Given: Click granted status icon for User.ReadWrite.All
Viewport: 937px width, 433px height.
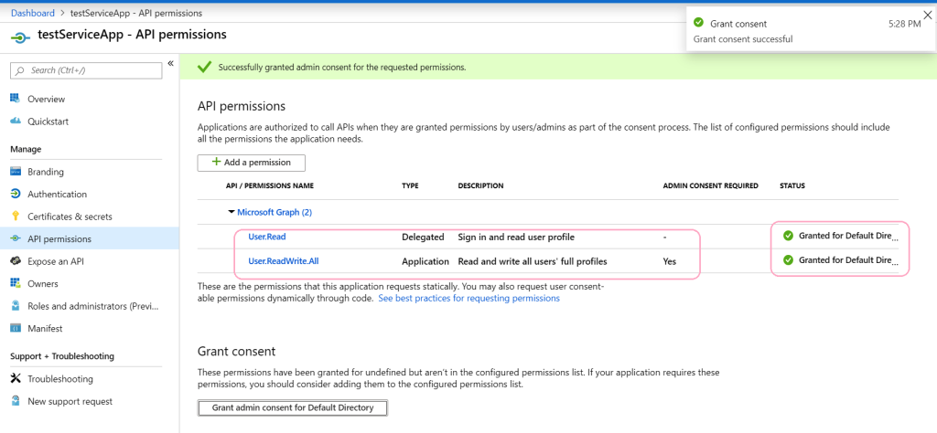Looking at the screenshot, I should [788, 259].
